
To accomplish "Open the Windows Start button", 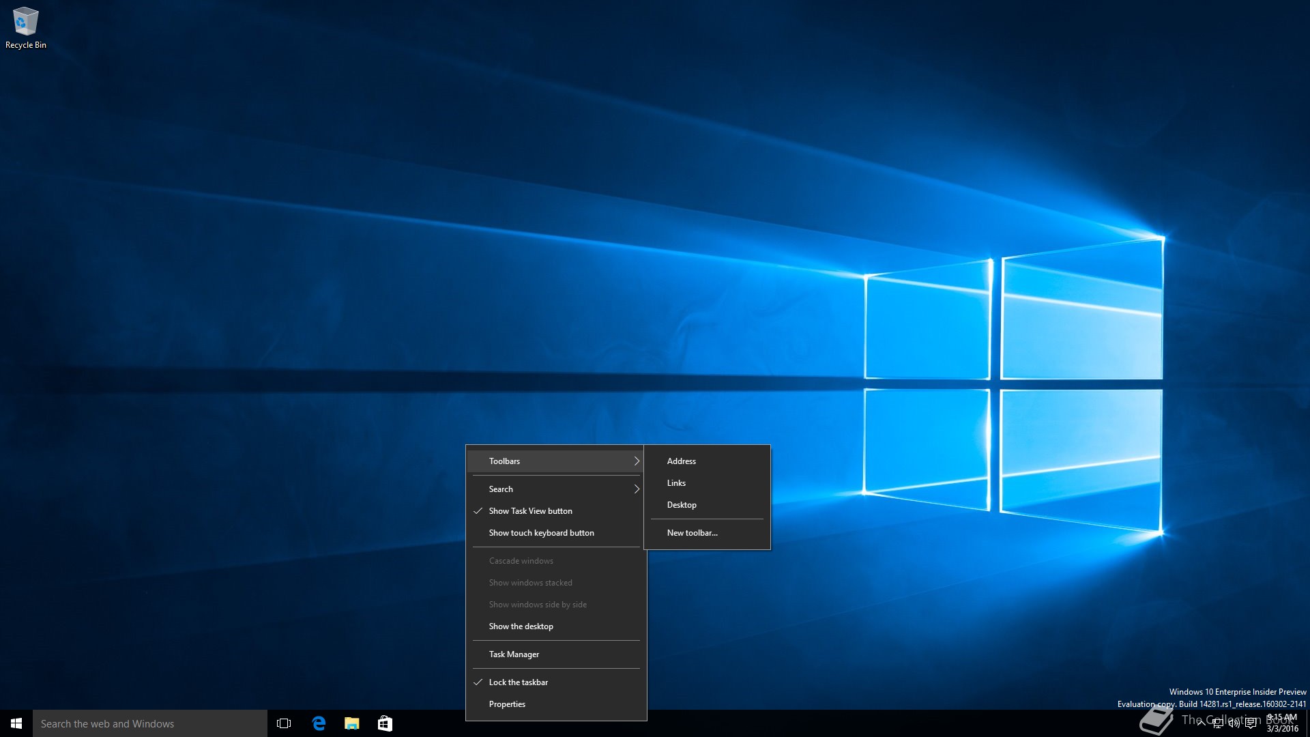I will click(16, 723).
